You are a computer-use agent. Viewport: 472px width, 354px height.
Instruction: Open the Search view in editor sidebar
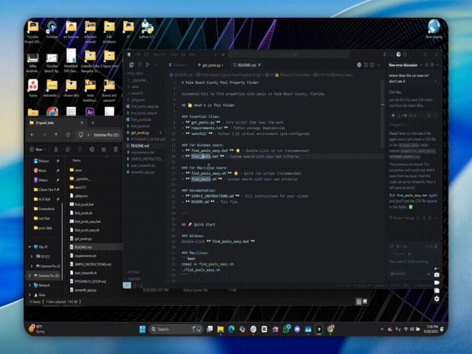pos(140,65)
